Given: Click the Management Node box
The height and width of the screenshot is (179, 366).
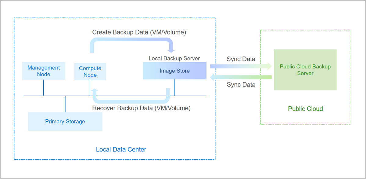Looking at the screenshot, I should pos(44,71).
